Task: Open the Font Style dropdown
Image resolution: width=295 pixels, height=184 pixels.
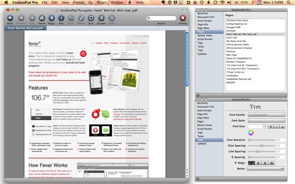Action: pyautogui.click(x=266, y=121)
